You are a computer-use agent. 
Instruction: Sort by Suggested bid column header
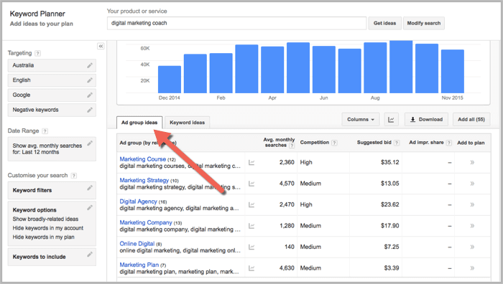(374, 143)
